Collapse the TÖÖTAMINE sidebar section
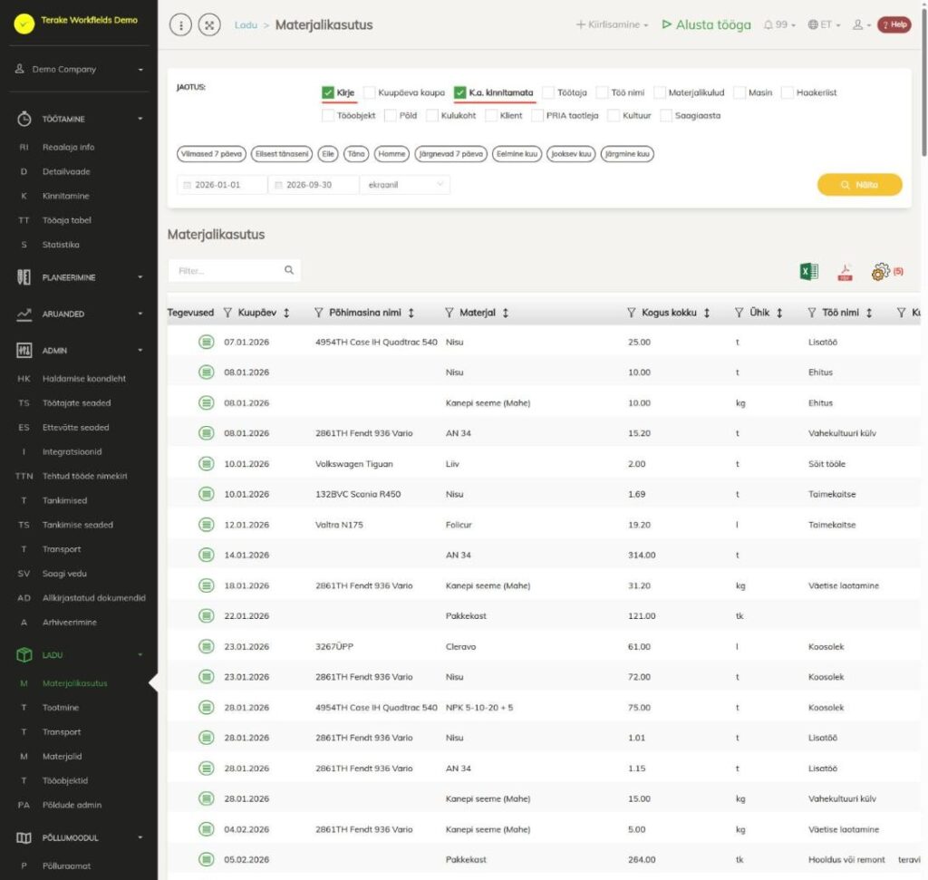Screen dimensions: 928x880 coord(80,119)
